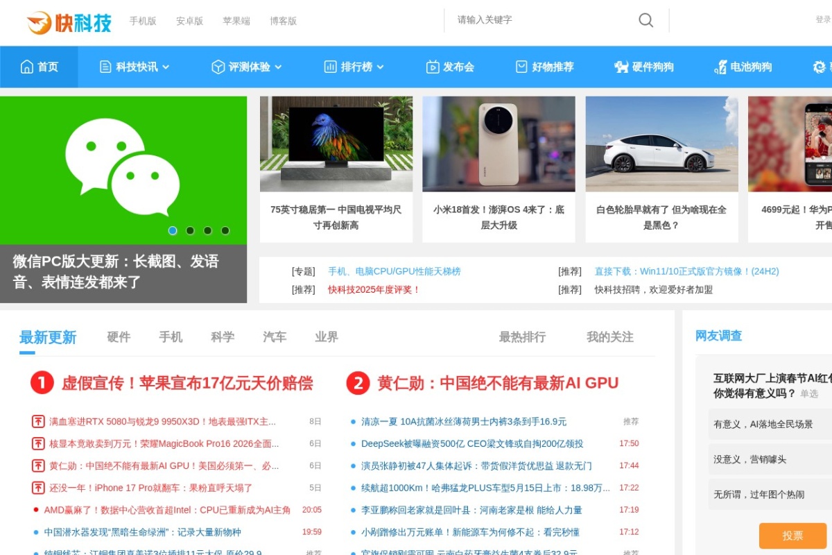Expand the 科技快讯 dropdown chevron

[166, 67]
